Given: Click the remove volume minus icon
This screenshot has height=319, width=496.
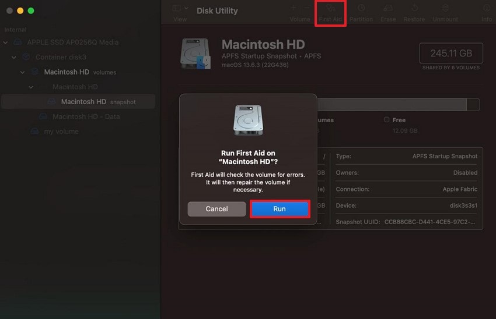Looking at the screenshot, I should tap(306, 8).
